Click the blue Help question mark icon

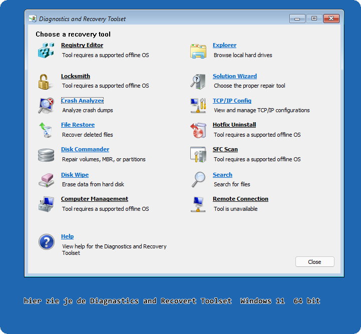pyautogui.click(x=47, y=242)
